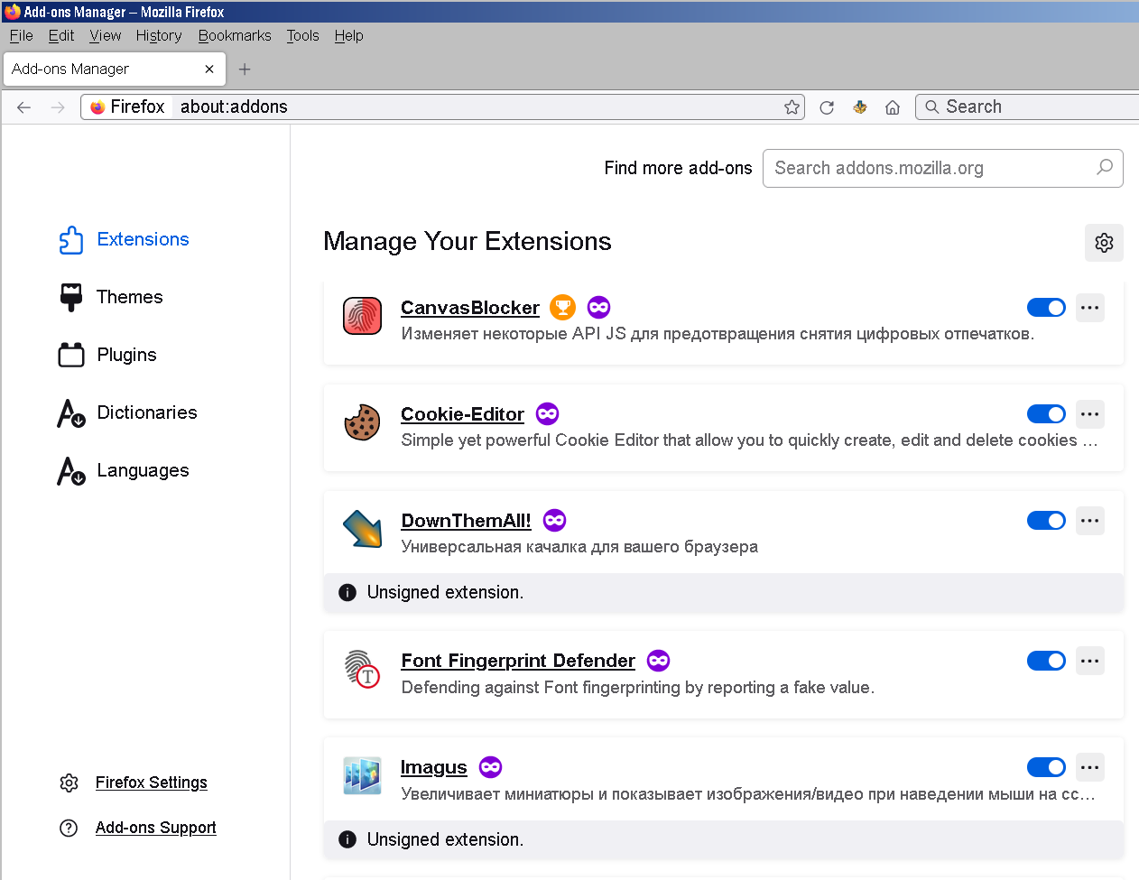Click the Firefox identity icon in address bar
The image size is (1139, 880).
[x=97, y=107]
